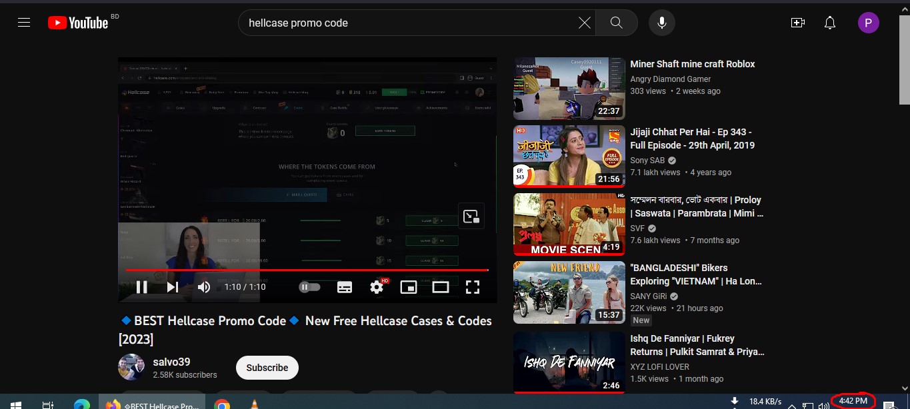Screen dimensions: 910x409
Task: Open Jijaji Chhat Per Hai Ep 343 title
Action: pyautogui.click(x=692, y=139)
